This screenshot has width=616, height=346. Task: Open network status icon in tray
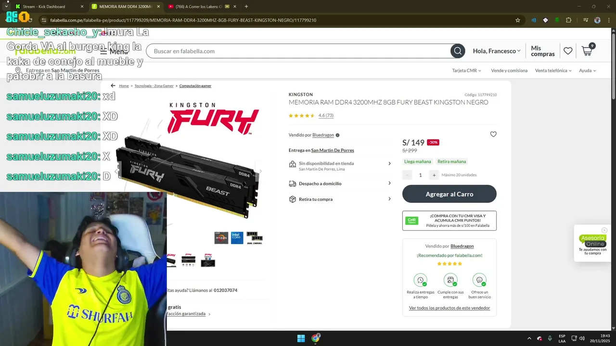click(574, 338)
